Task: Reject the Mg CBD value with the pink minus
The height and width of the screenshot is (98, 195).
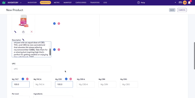Action: pos(71,79)
